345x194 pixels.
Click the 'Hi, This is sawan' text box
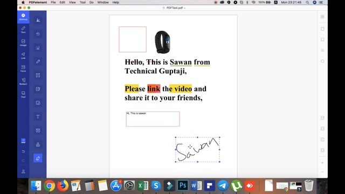[153, 119]
